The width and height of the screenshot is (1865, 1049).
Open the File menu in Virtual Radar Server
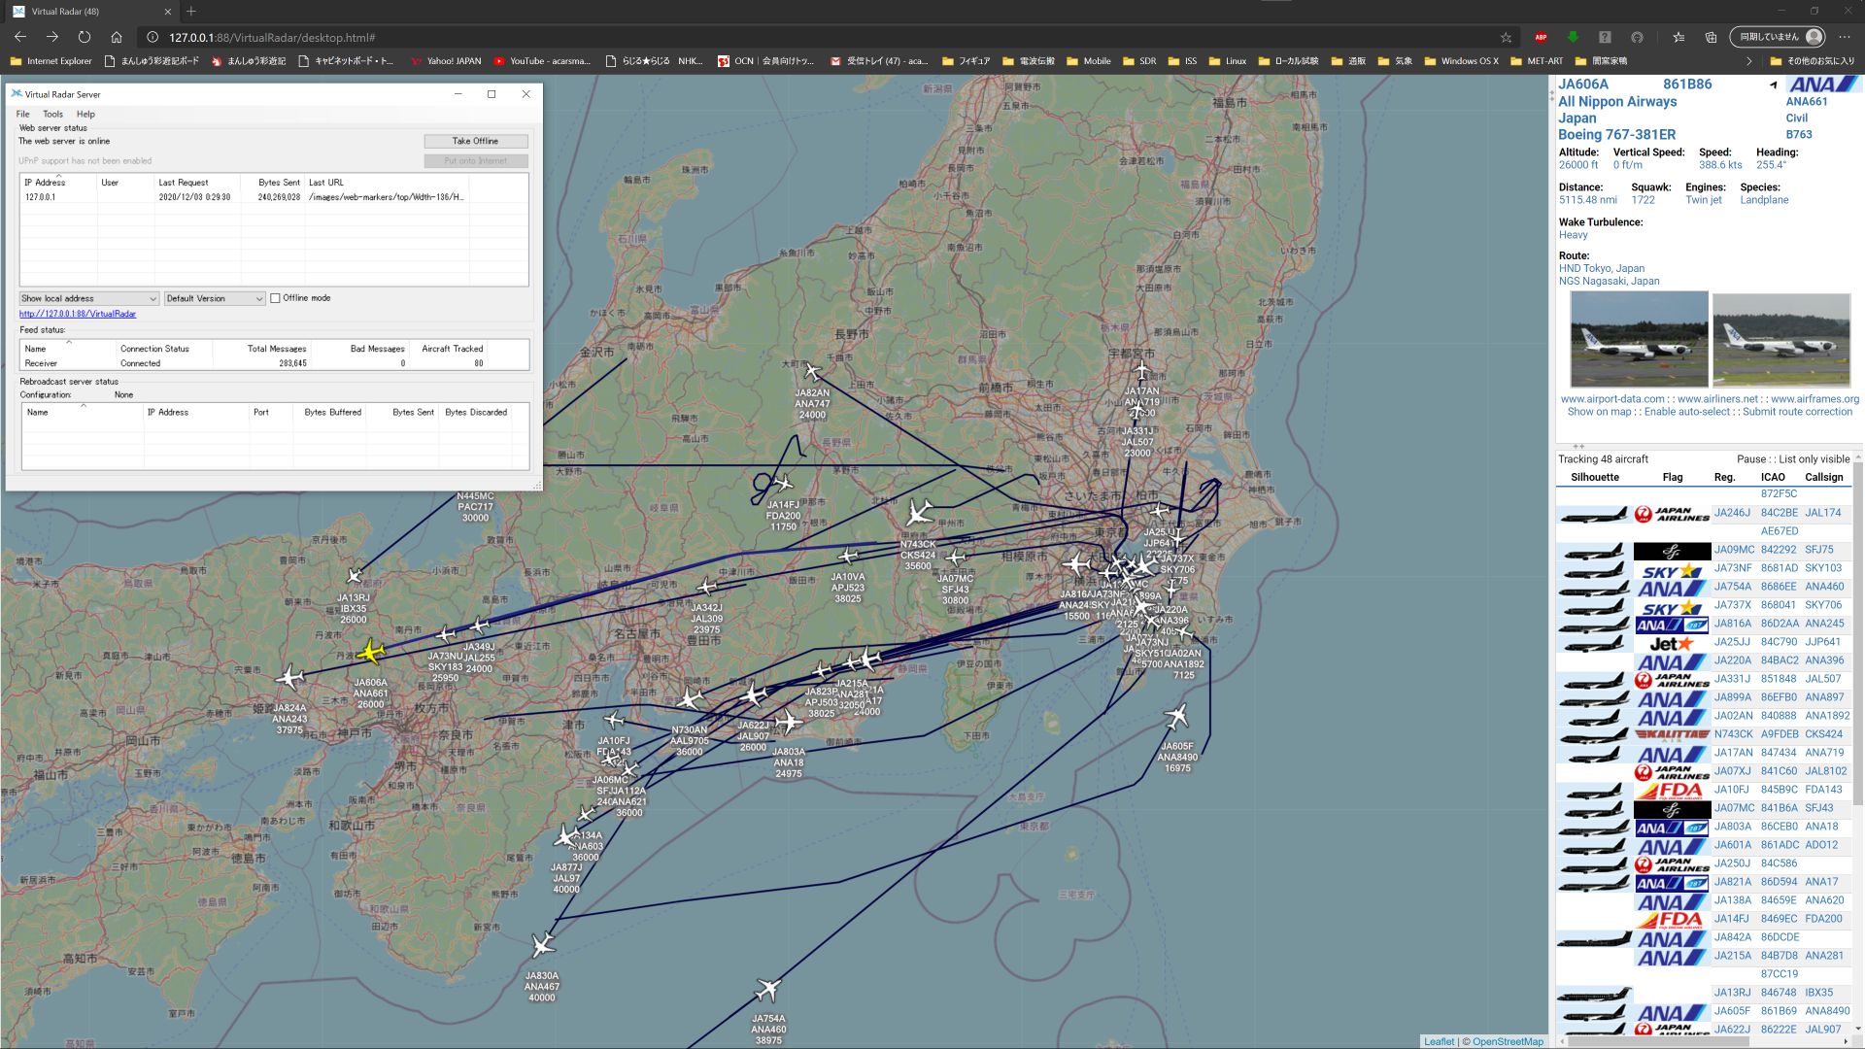(x=22, y=114)
